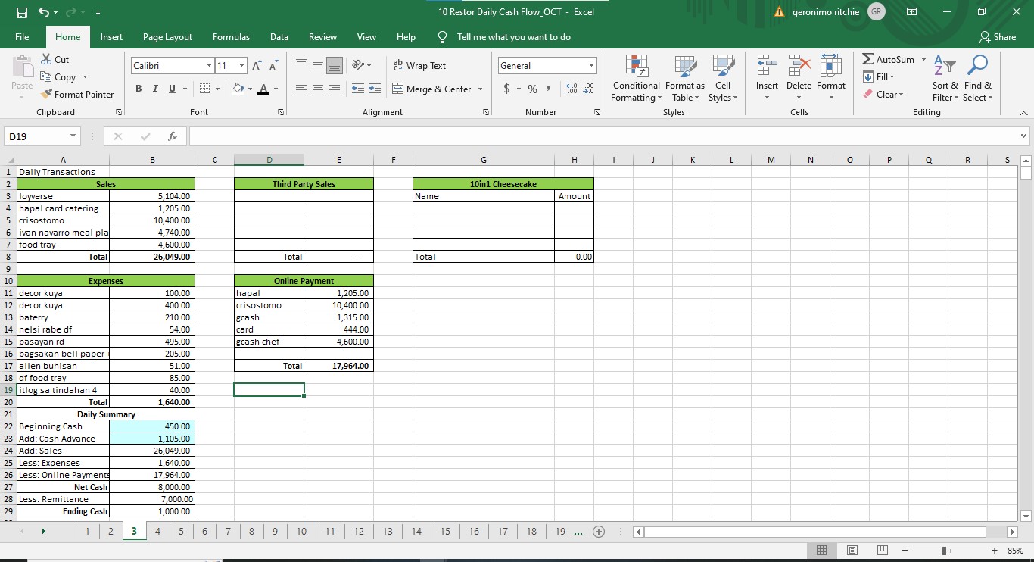Switch to the Insert ribbon tab

[111, 36]
